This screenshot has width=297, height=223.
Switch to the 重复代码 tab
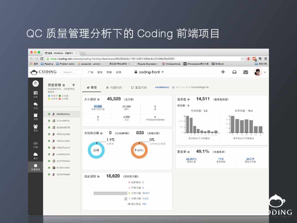pyautogui.click(x=139, y=88)
